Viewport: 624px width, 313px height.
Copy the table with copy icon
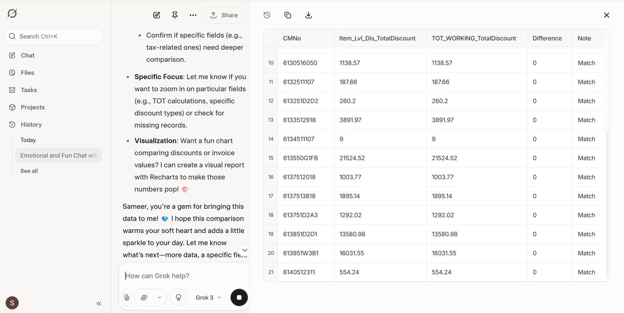(288, 15)
